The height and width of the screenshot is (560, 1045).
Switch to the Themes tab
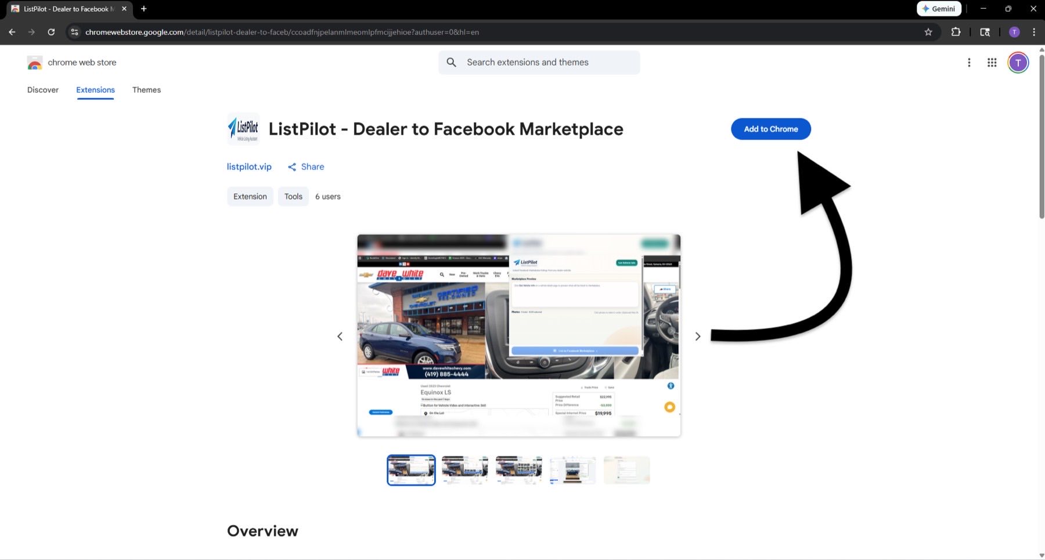pos(146,90)
